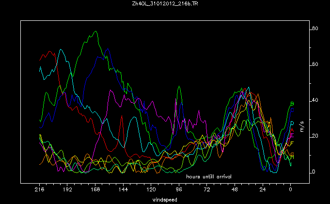Click the 24 hour tick mark label
The width and height of the screenshot is (330, 204).
(263, 191)
